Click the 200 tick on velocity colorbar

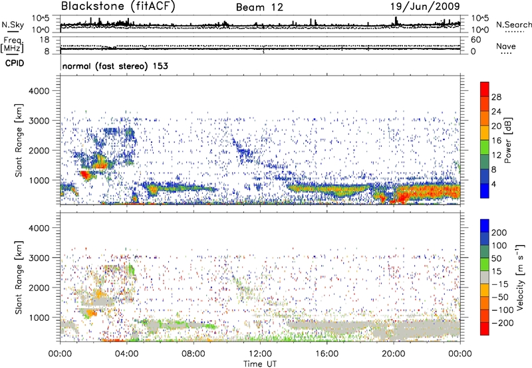click(x=499, y=232)
